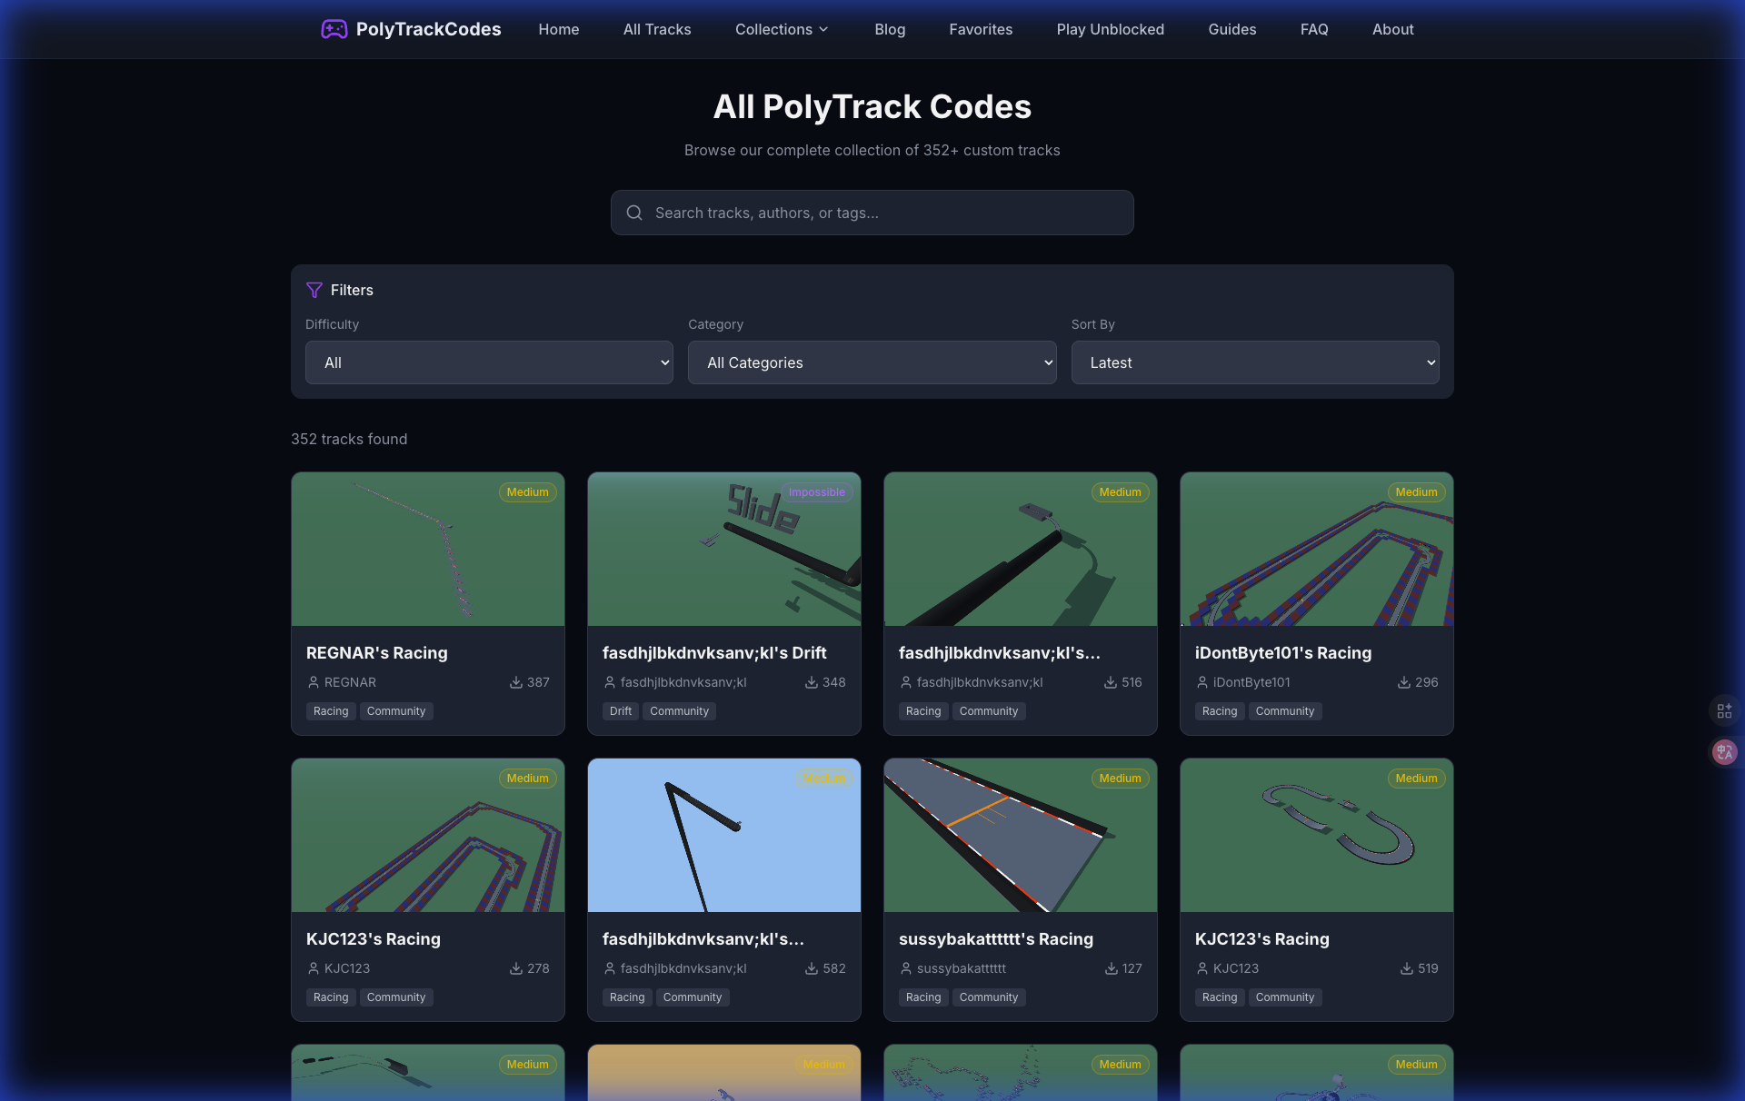This screenshot has width=1745, height=1101.
Task: Click the Drift tag on fasdhjlbkdnvksanv;kl's Drift
Action: (x=620, y=711)
